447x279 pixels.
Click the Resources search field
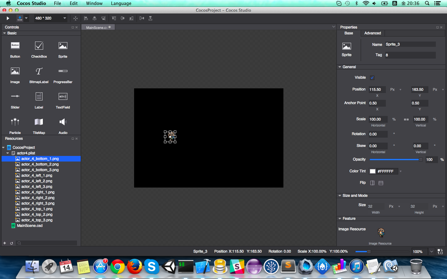(47, 243)
